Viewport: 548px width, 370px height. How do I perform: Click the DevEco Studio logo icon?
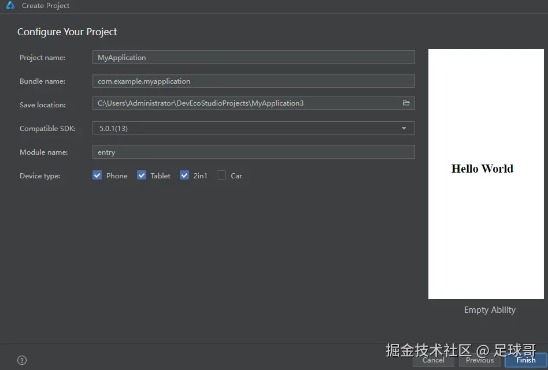click(10, 5)
